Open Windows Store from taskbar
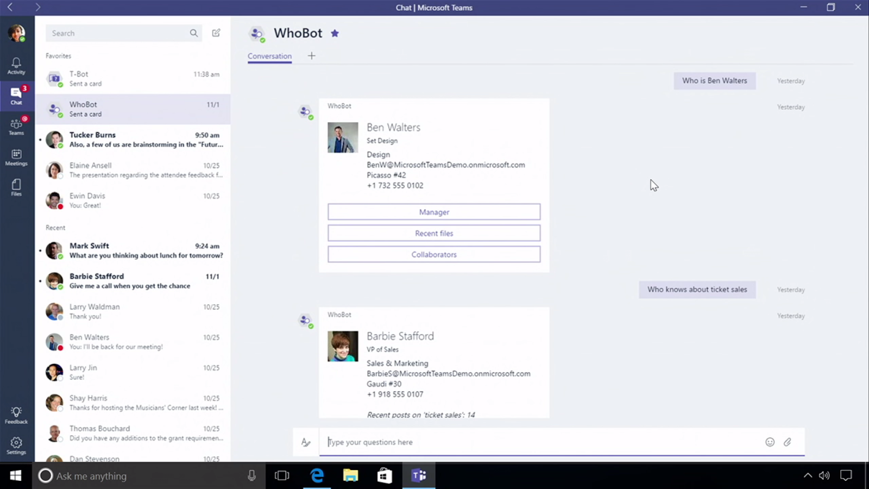 click(385, 476)
